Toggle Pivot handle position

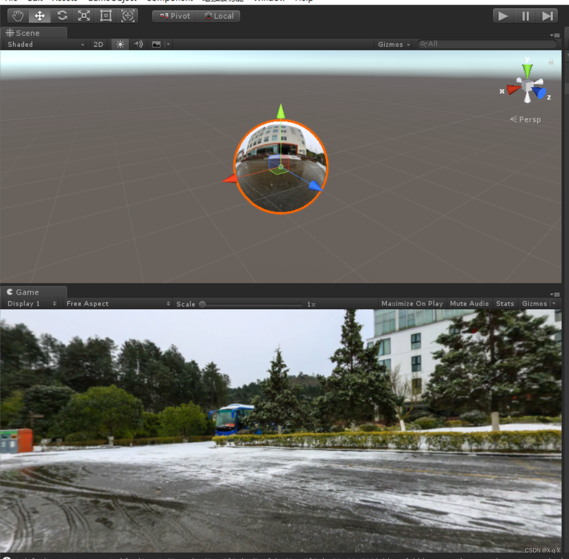coord(174,16)
